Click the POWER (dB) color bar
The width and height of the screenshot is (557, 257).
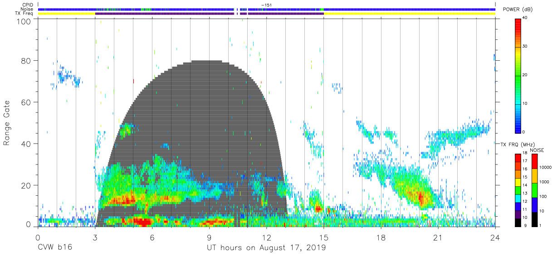pos(518,75)
